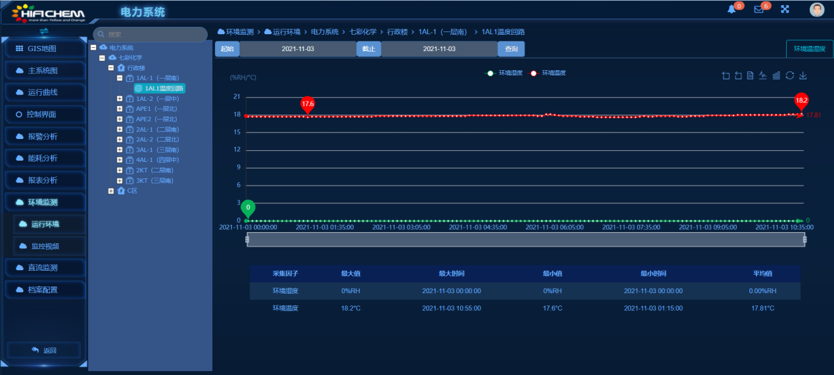This screenshot has width=834, height=375.
Task: Switch chart to bar chart icon
Action: [x=776, y=75]
